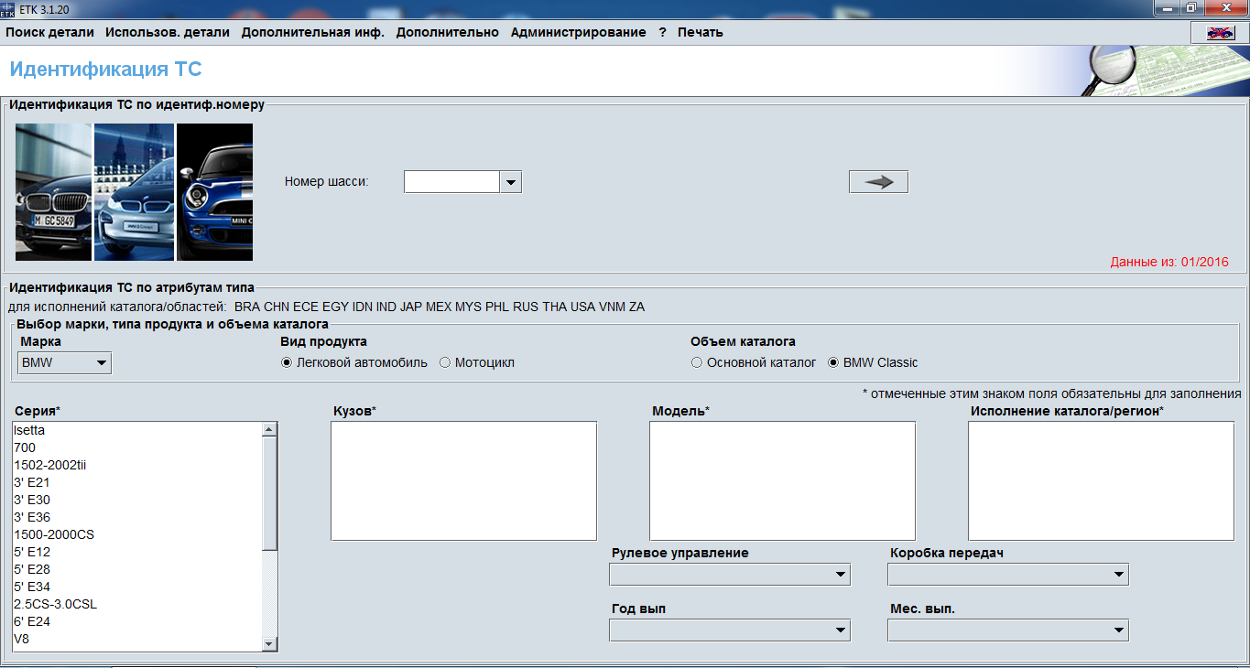
Task: Click the arrow button next to chassis number
Action: coord(879,182)
